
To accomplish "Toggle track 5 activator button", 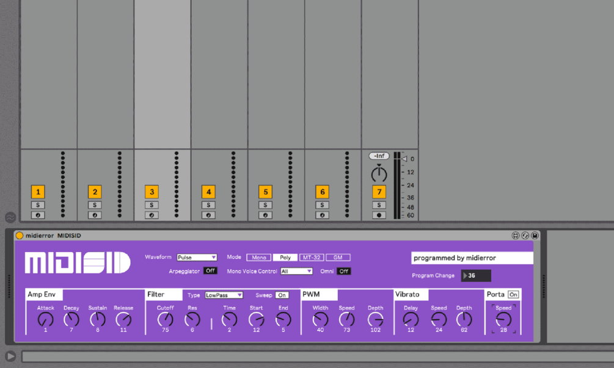I will coord(266,192).
